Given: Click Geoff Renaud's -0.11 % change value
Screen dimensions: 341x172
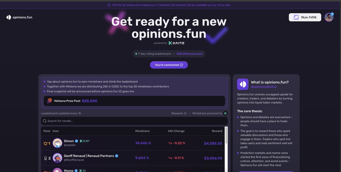Looking at the screenshot, I should tap(179, 158).
